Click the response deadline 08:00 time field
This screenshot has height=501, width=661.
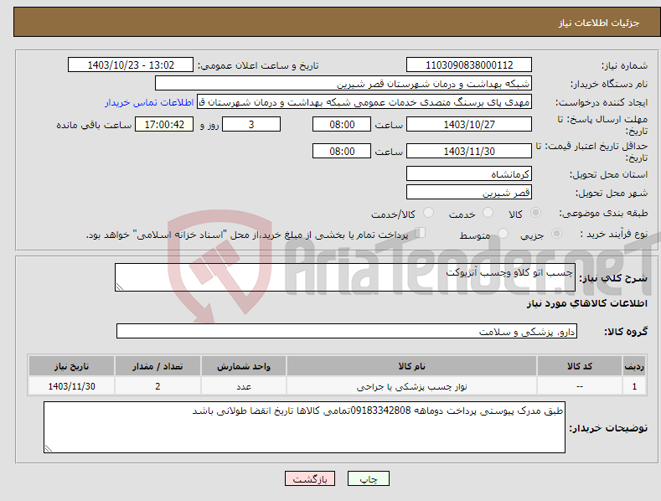[342, 124]
